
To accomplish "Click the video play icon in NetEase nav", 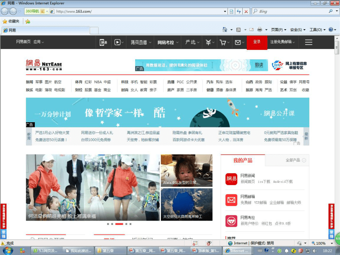I will coord(117,42).
